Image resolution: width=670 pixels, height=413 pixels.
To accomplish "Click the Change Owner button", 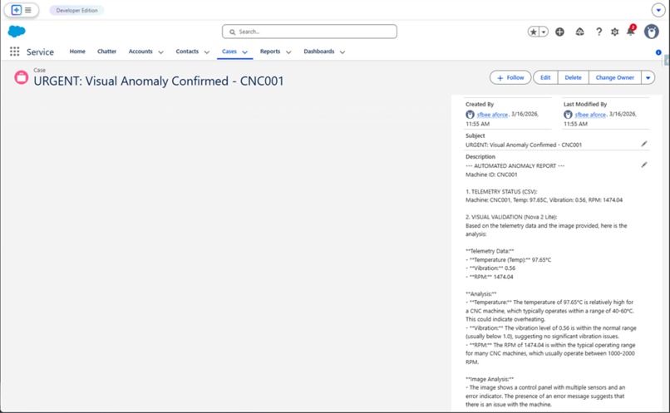I will click(615, 77).
